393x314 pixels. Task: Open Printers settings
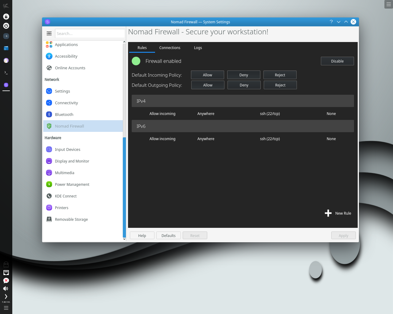point(83,208)
